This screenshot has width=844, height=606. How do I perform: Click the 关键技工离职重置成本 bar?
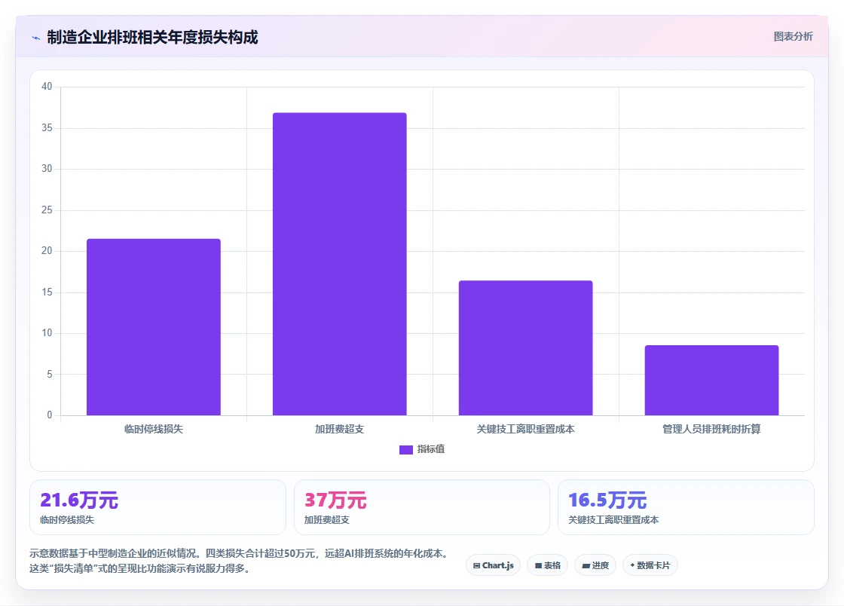[x=525, y=347]
